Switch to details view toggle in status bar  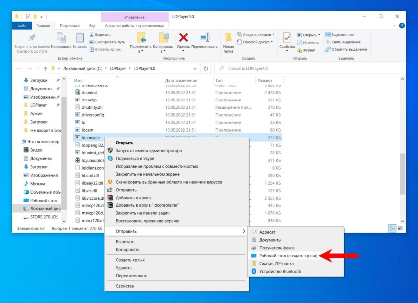coord(392,228)
